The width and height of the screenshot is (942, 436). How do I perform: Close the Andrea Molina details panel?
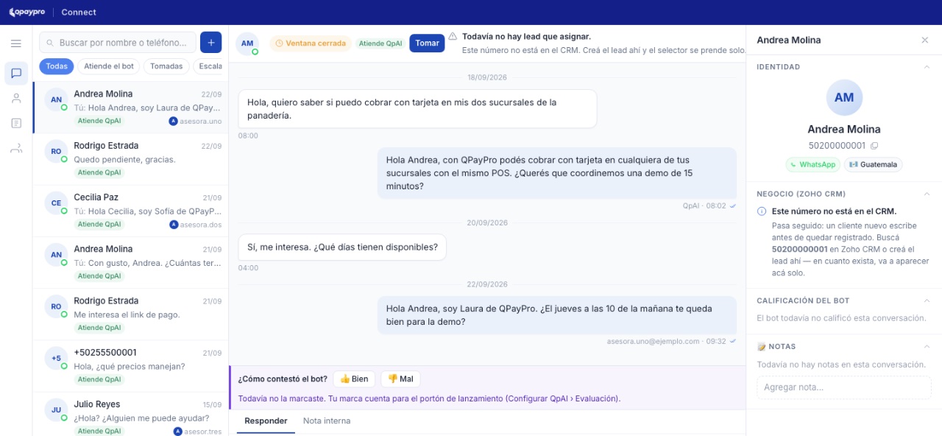point(925,40)
